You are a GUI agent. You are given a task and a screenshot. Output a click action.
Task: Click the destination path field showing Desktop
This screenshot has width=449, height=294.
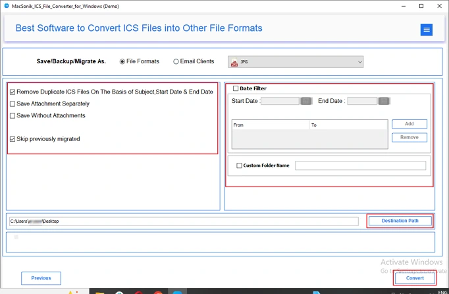click(x=184, y=221)
